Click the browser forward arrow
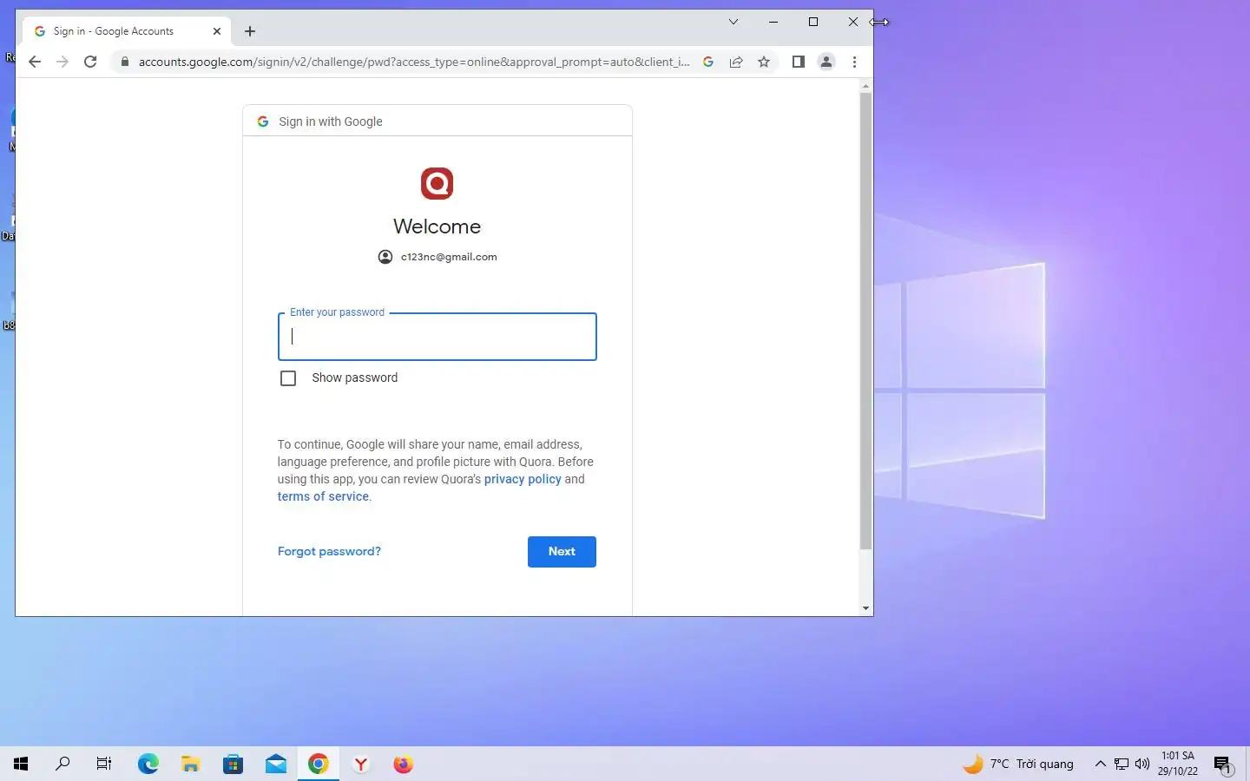This screenshot has width=1250, height=781. click(62, 62)
